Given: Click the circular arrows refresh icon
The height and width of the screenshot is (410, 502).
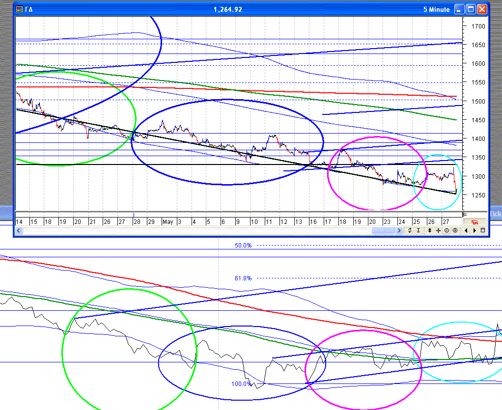Looking at the screenshot, I should coord(410,230).
